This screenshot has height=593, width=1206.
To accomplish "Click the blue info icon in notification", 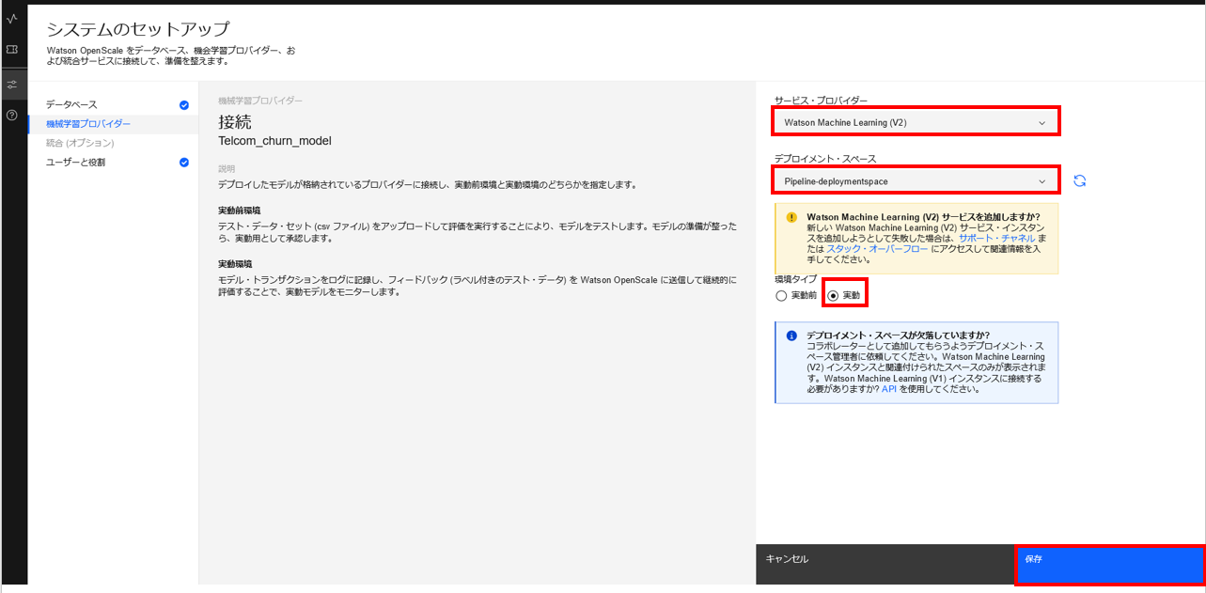I will (791, 336).
